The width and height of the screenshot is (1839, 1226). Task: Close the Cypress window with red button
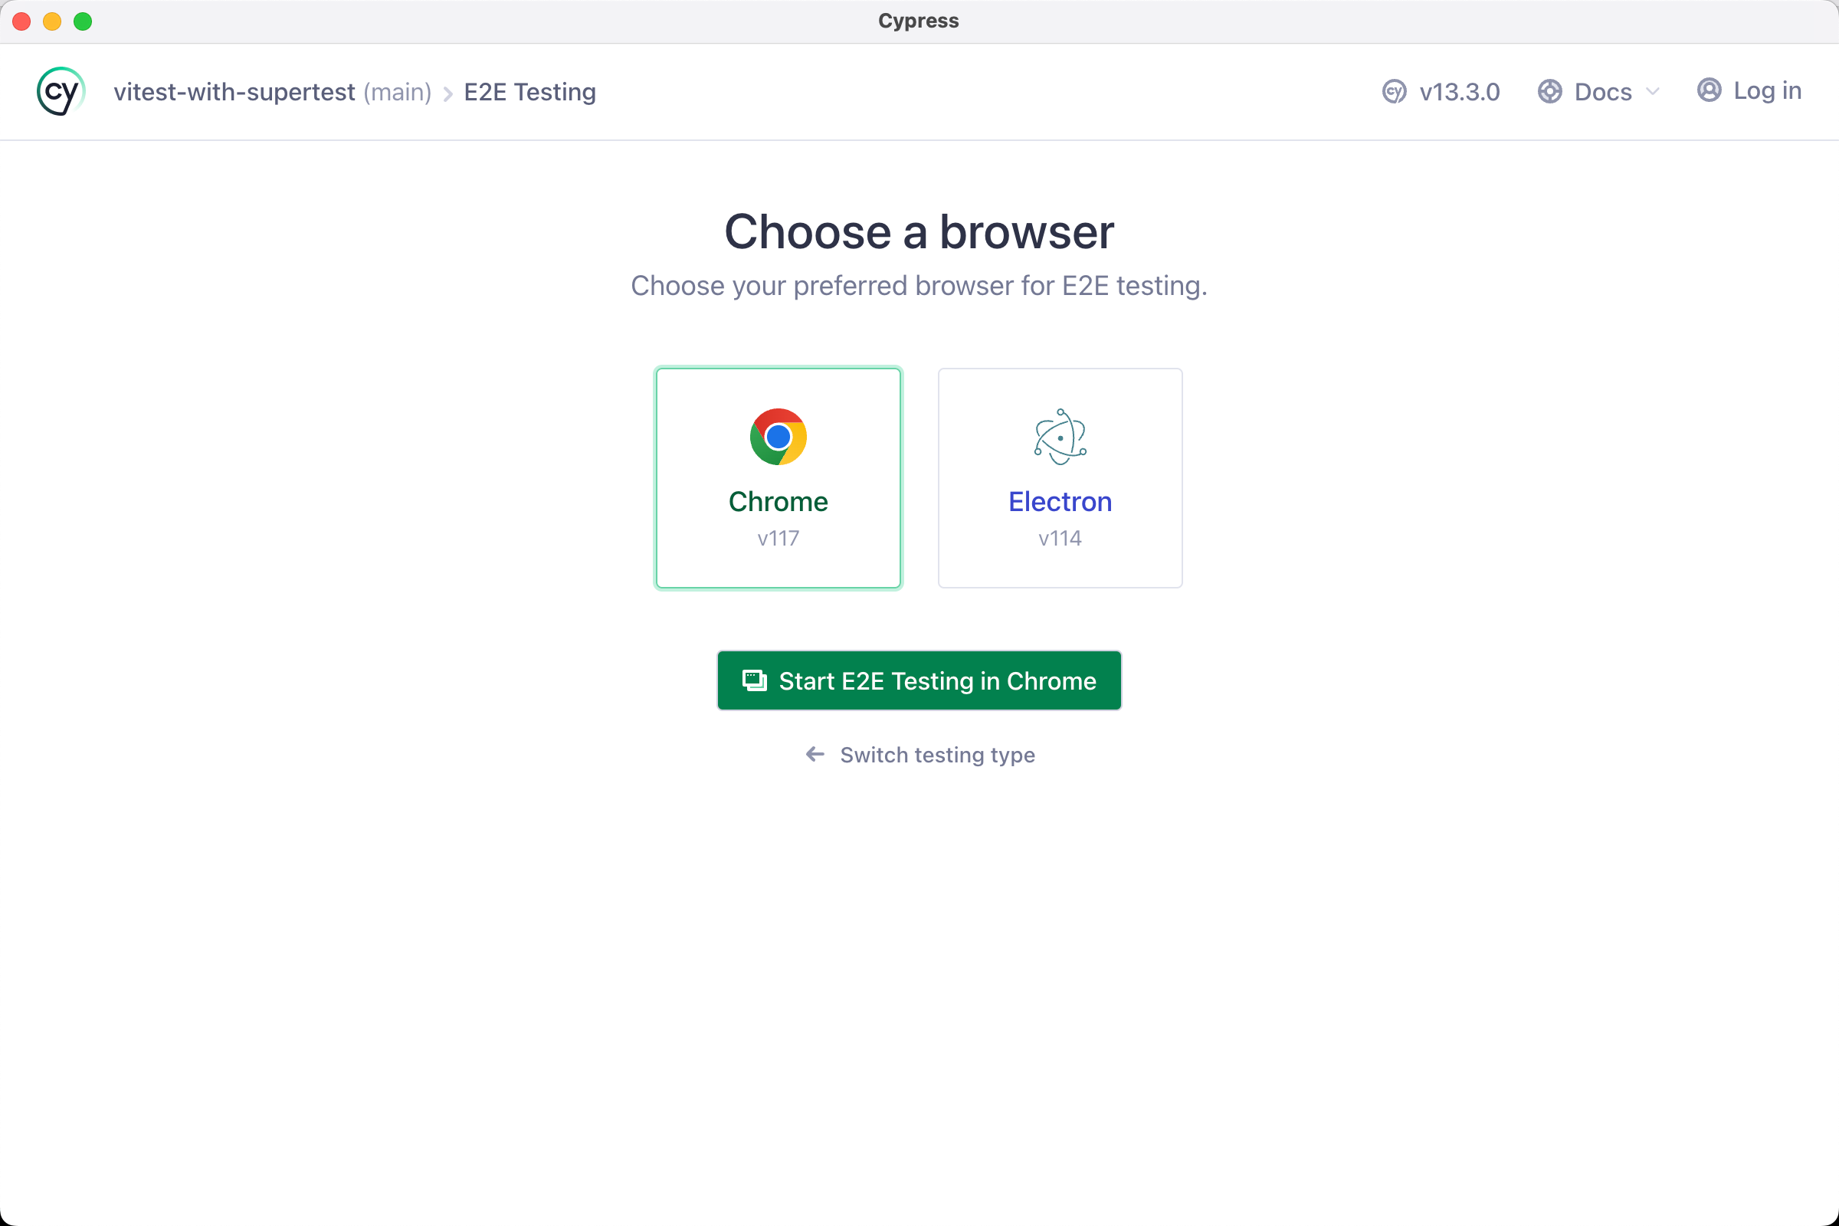click(22, 21)
